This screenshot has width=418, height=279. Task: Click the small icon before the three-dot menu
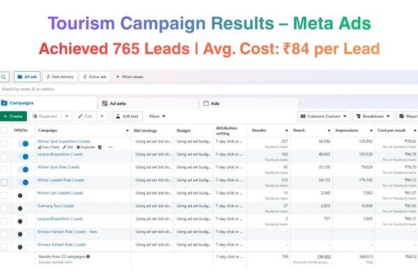point(100,147)
